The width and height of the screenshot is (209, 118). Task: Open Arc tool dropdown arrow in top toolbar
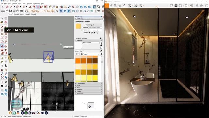(x=20, y=7)
